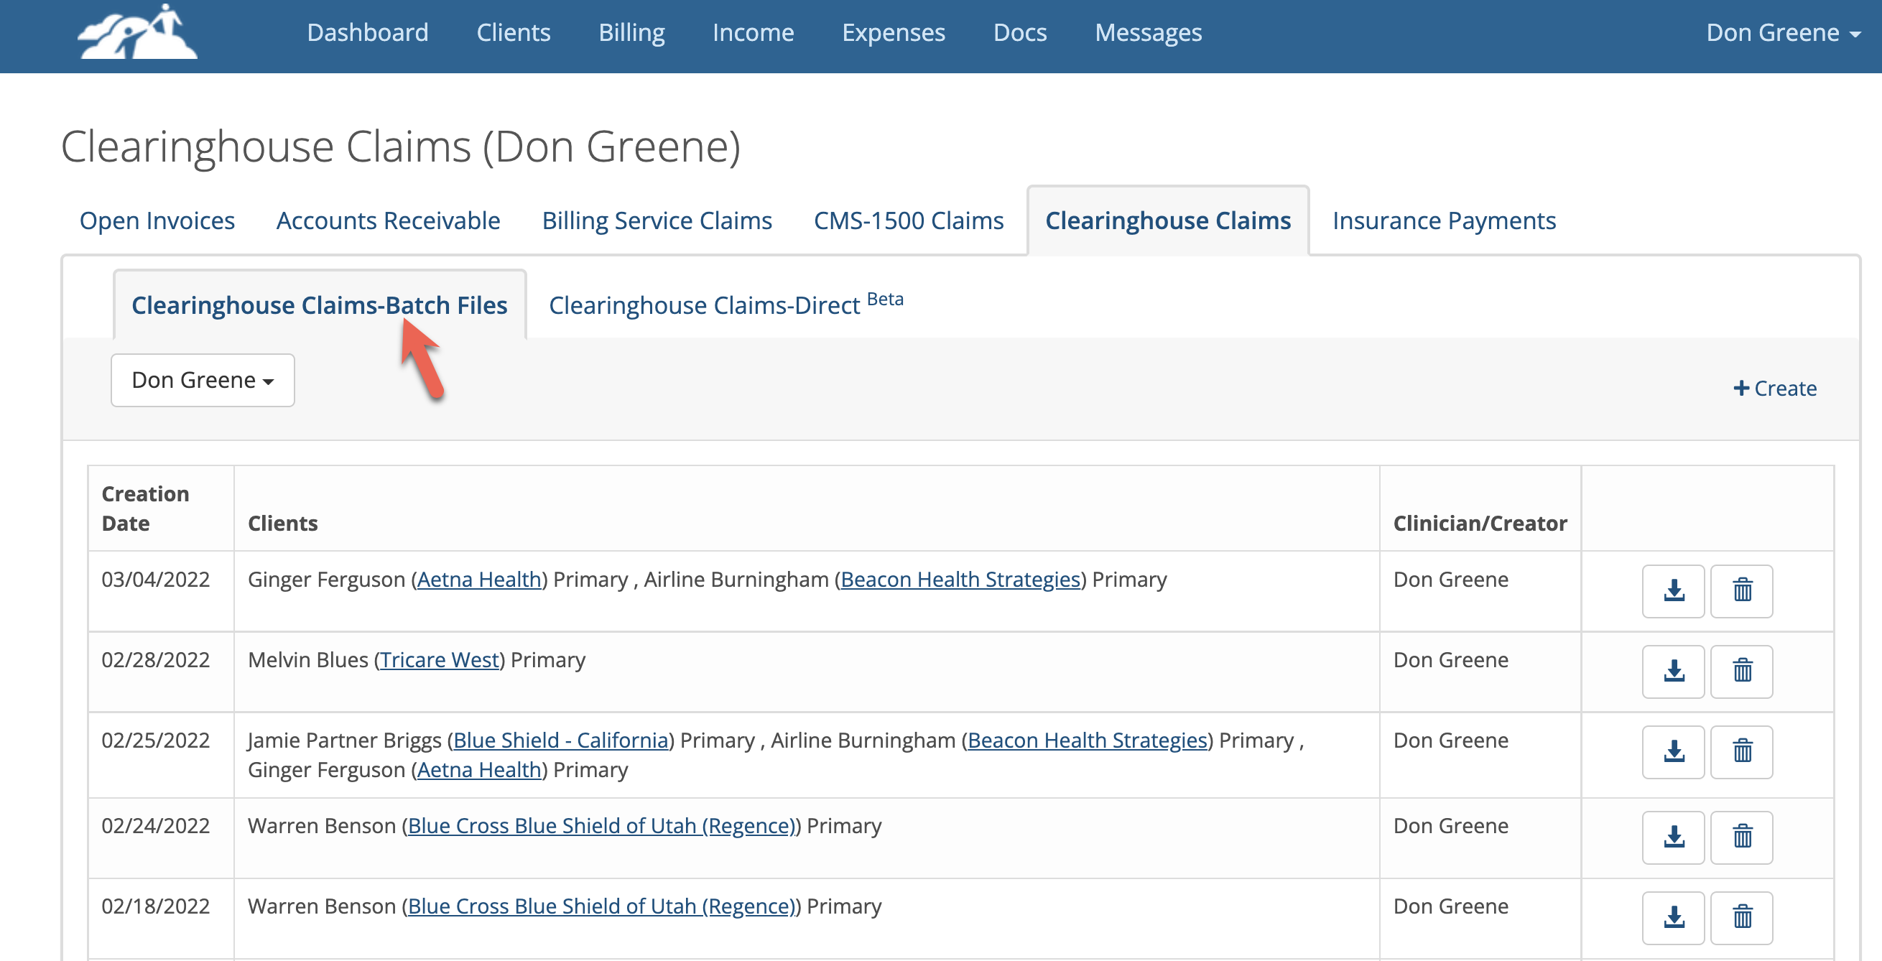Download the 03/04/2022 batch file
Viewport: 1882px width, 961px height.
[1673, 591]
